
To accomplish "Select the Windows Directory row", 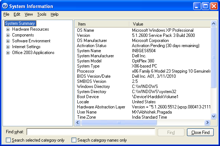I will click(x=143, y=87).
